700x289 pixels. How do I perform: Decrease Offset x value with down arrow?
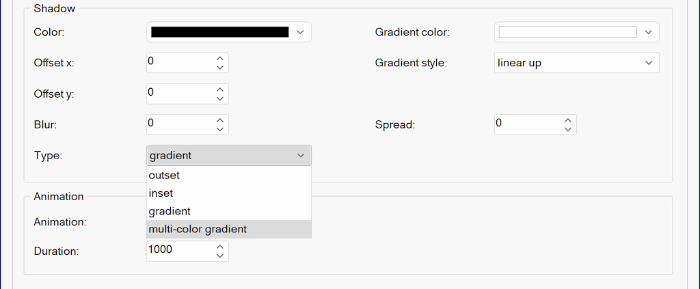(x=219, y=67)
